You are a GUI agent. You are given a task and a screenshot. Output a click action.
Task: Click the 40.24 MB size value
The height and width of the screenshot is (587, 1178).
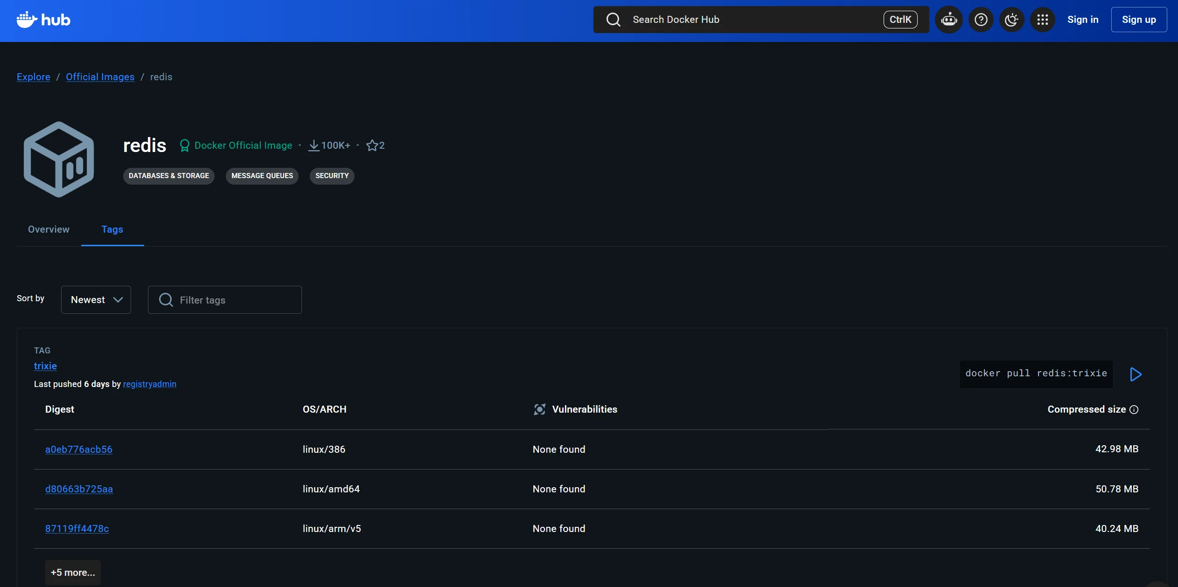click(x=1117, y=529)
